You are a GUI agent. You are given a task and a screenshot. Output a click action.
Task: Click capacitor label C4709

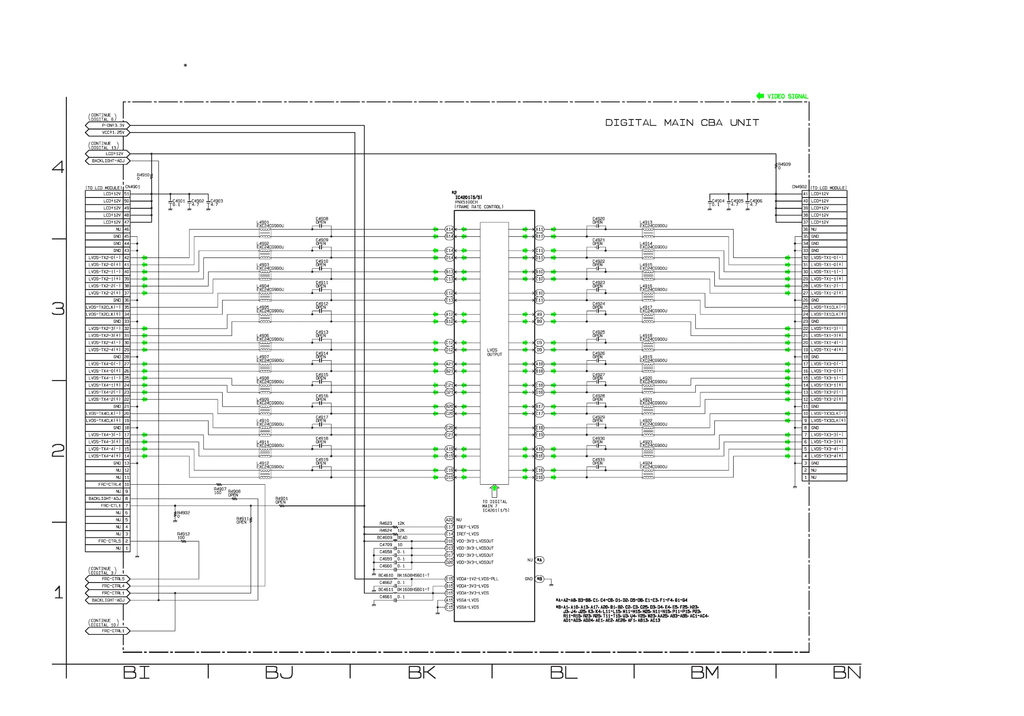click(x=386, y=545)
